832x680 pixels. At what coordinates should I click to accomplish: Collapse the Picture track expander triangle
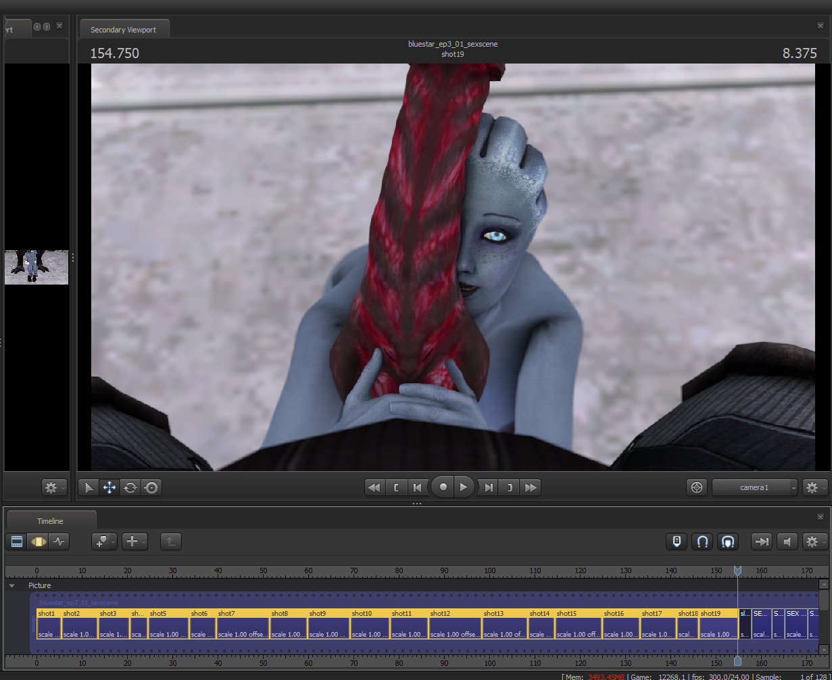(12, 586)
